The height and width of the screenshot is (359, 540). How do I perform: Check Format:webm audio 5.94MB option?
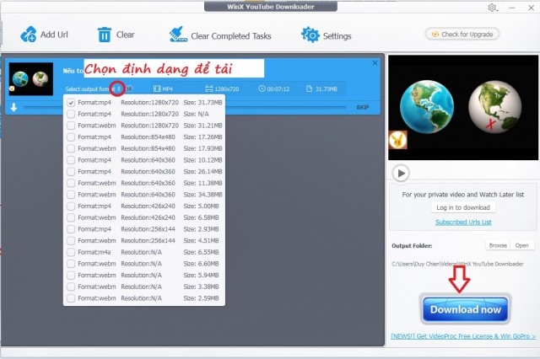71,275
